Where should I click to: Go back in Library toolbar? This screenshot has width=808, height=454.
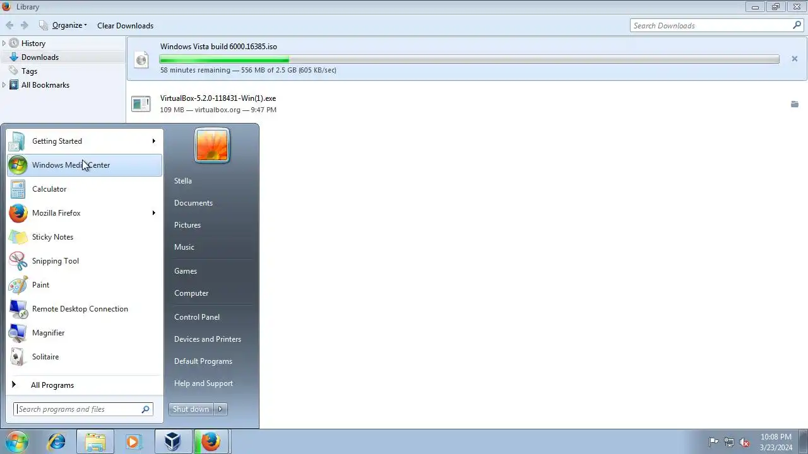coord(9,25)
